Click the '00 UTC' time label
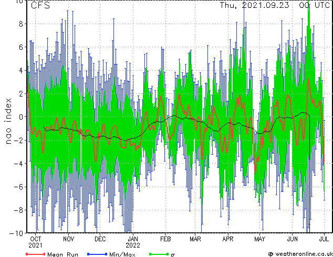333x257 pixels. coord(315,5)
